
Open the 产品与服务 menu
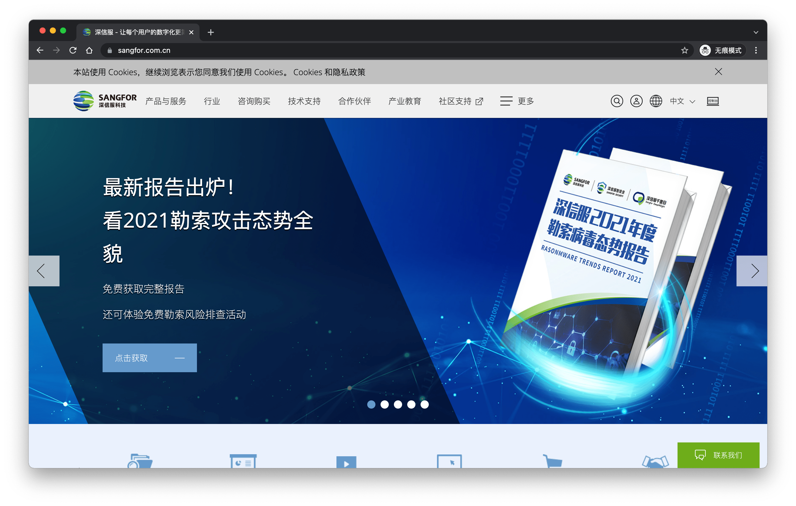tap(166, 101)
